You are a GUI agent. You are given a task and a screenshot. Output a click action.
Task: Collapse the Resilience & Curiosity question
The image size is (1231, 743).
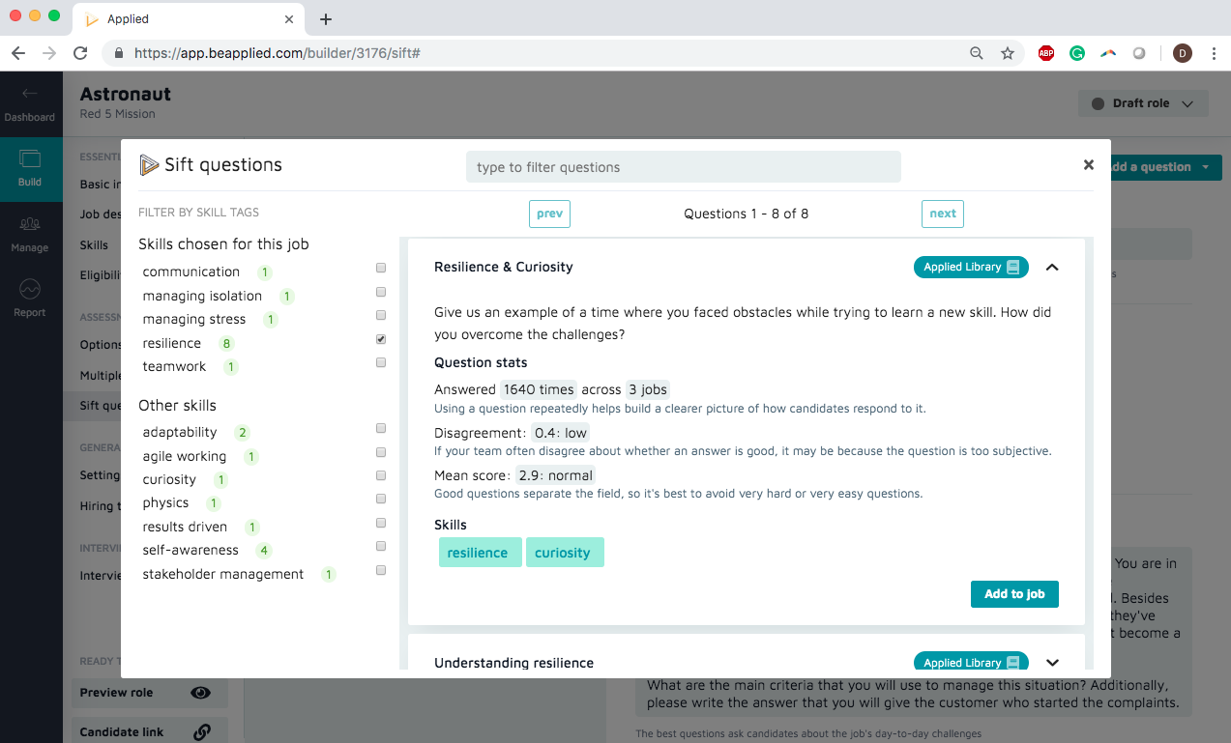click(1052, 268)
